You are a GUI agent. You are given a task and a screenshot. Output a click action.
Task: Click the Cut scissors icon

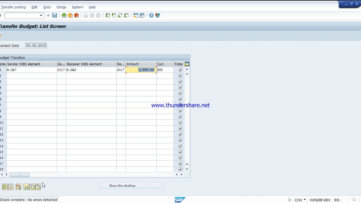[26, 187]
